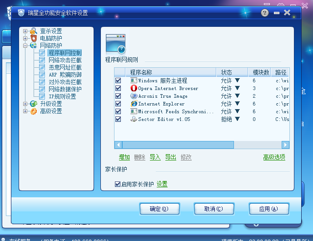Open status dropdown for Acronis True Image
Image resolution: width=313 pixels, height=241 pixels.
click(x=237, y=96)
